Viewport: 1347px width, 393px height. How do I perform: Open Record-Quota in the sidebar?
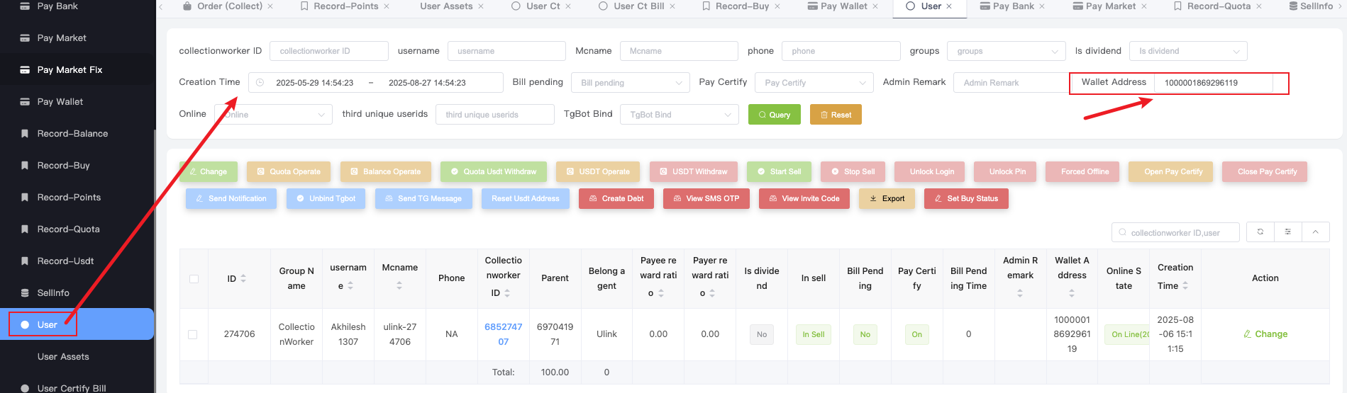click(68, 229)
